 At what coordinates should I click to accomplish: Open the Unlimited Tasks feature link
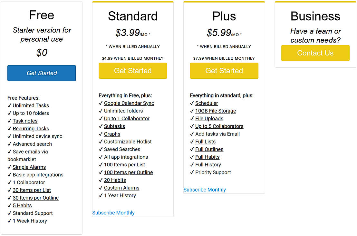[x=31, y=105]
